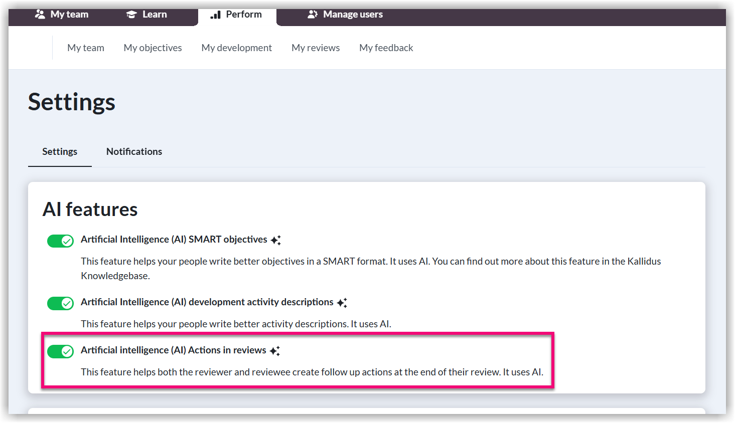This screenshot has width=735, height=423.
Task: Click the sparkle icon next to Actions in reviews
Action: coord(275,350)
